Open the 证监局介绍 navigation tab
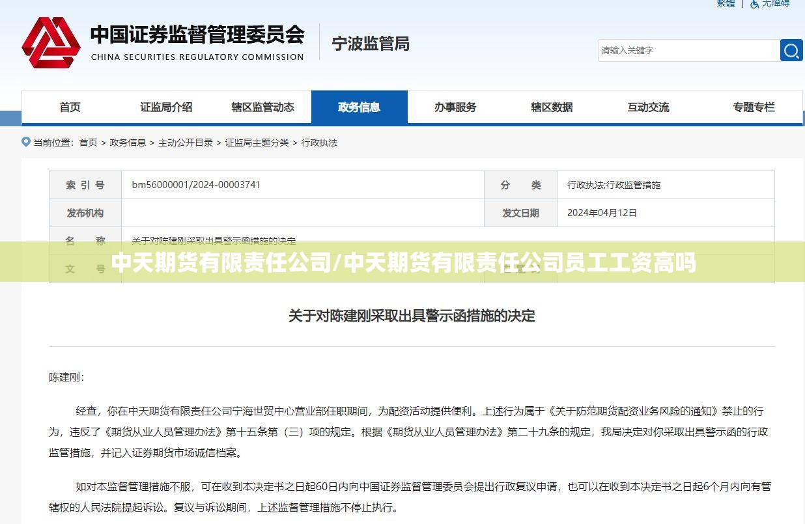 tap(166, 107)
